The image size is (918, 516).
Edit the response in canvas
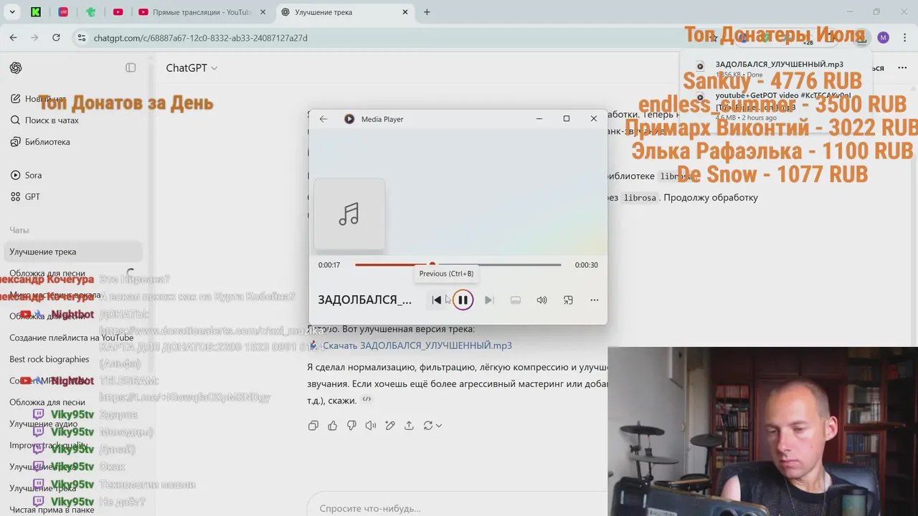389,426
